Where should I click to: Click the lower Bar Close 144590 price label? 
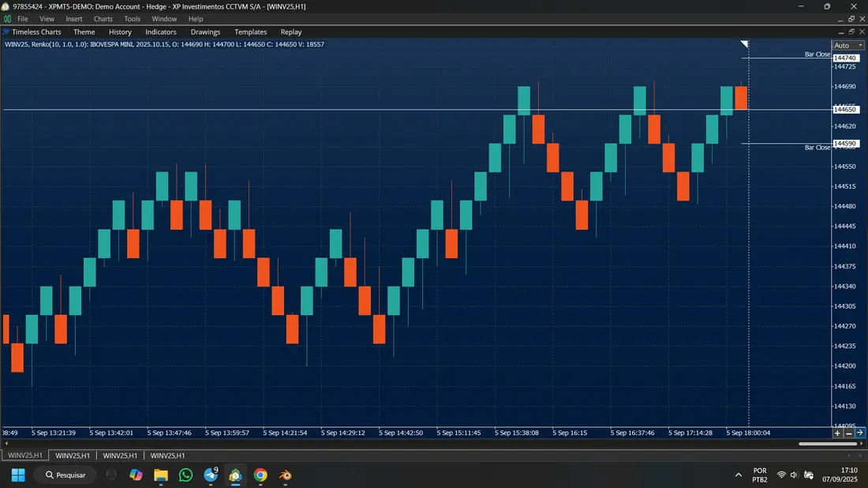tap(845, 144)
